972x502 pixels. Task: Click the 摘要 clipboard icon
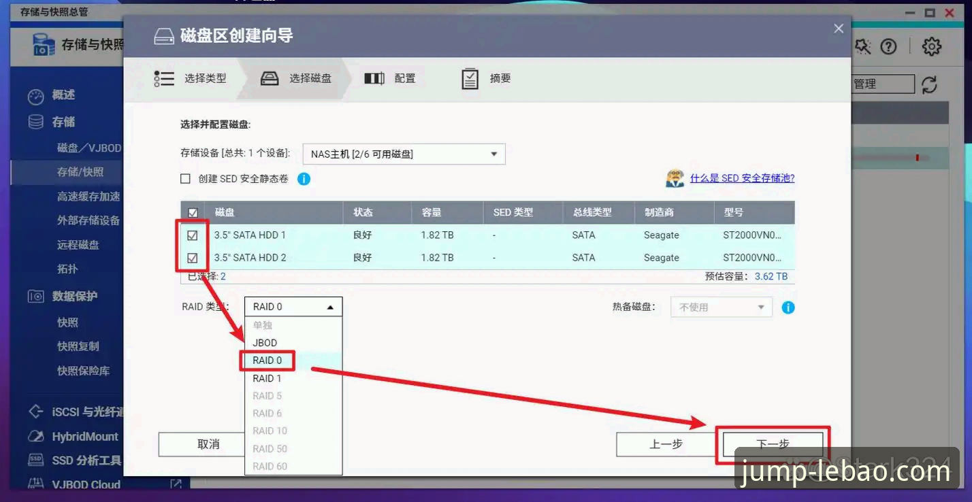[470, 78]
